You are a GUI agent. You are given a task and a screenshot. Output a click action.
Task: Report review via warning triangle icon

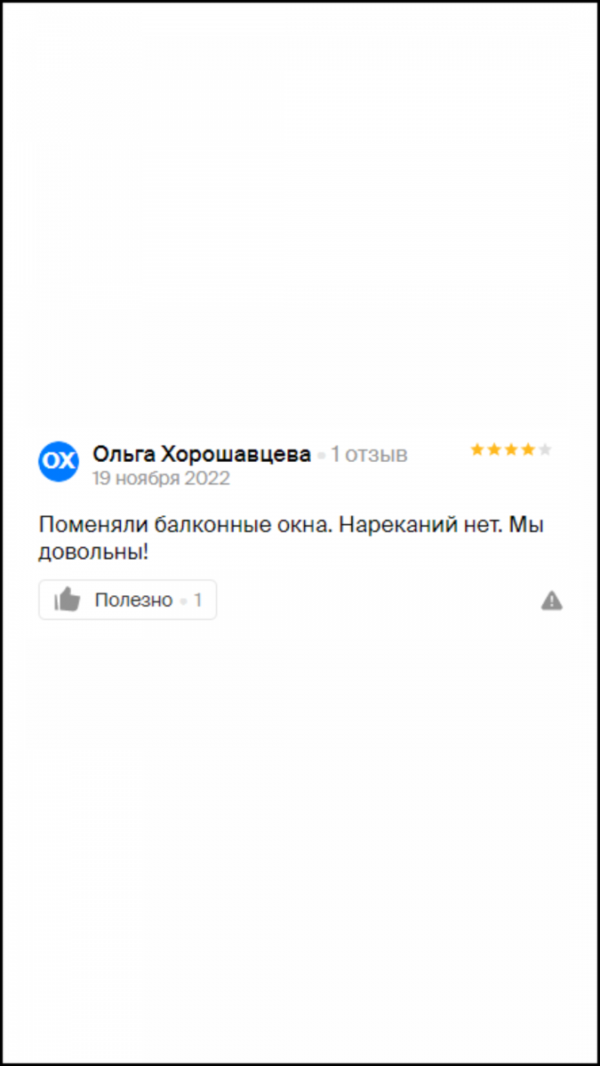click(552, 601)
